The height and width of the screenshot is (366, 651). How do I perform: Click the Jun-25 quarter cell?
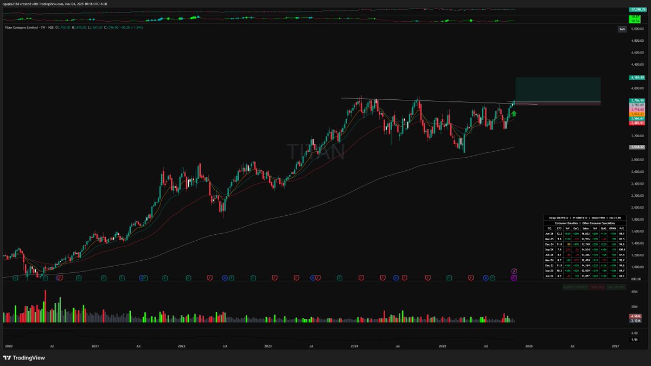point(549,234)
